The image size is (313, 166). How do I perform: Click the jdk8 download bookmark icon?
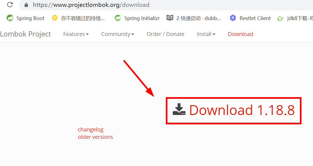click(280, 18)
